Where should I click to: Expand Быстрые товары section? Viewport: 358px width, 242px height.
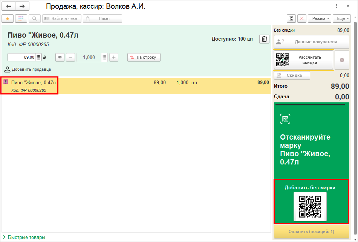[24, 237]
